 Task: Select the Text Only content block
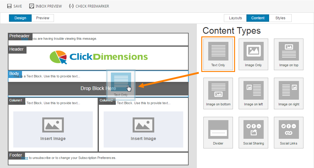coord(218,54)
